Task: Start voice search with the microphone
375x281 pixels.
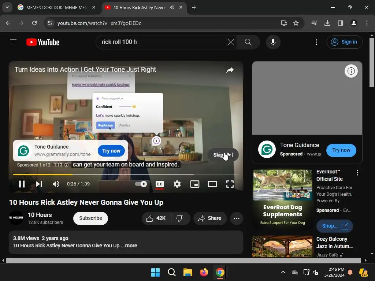Action: [273, 42]
